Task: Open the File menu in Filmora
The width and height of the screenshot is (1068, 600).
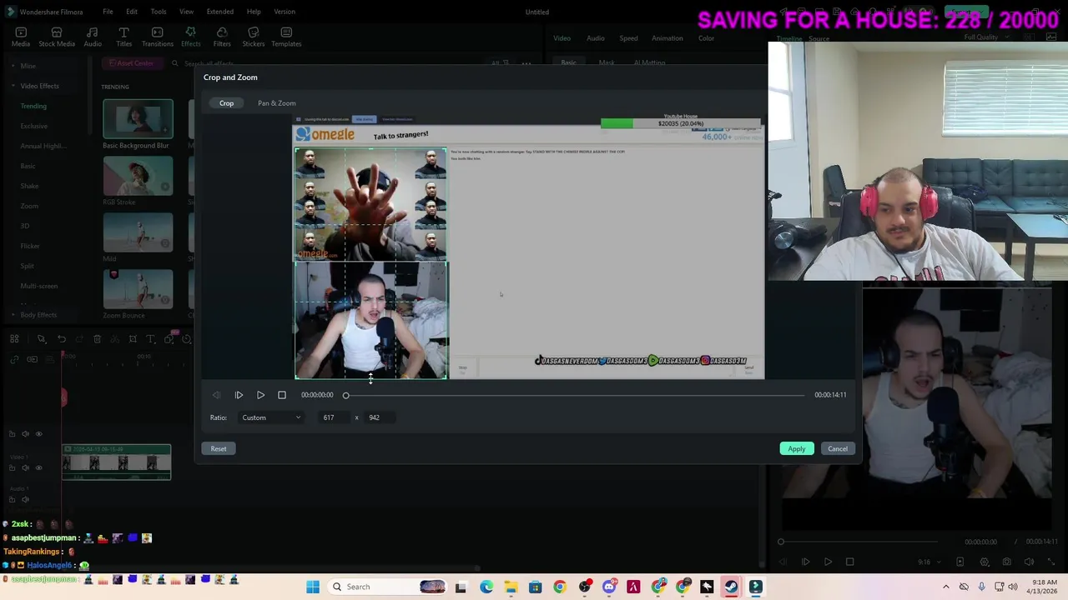Action: (x=108, y=12)
